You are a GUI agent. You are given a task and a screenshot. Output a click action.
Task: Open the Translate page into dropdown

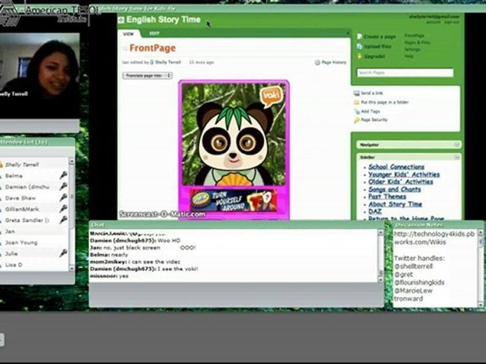tap(147, 75)
